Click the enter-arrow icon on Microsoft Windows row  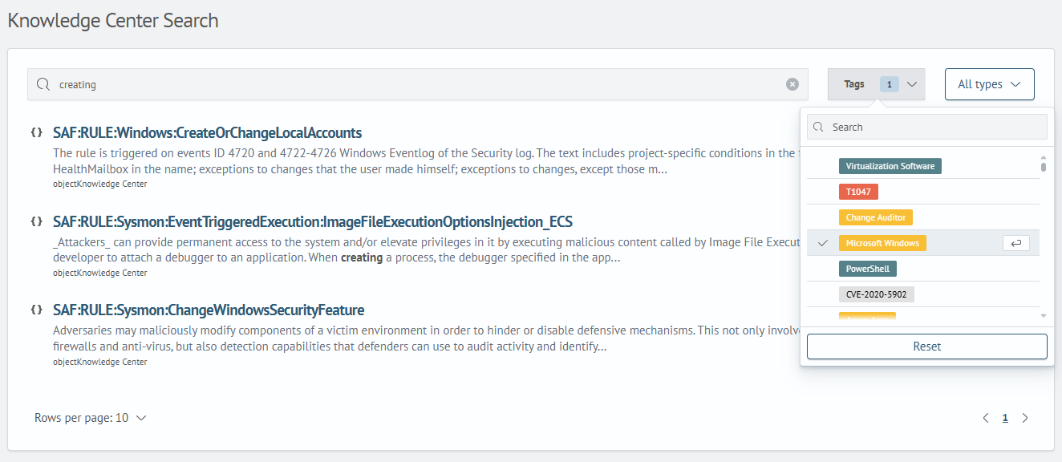tap(1016, 243)
